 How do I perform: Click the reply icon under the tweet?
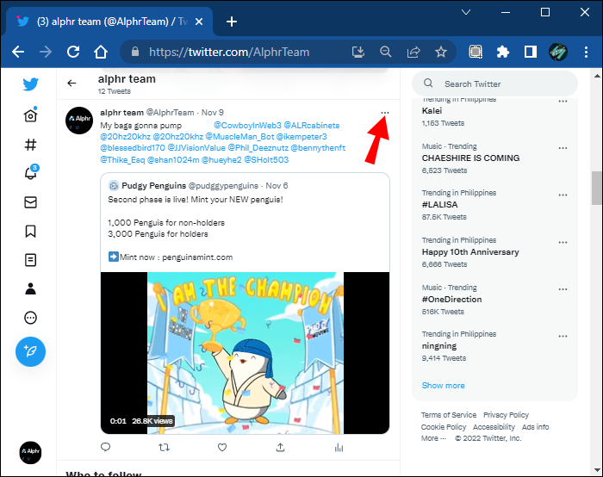(105, 447)
